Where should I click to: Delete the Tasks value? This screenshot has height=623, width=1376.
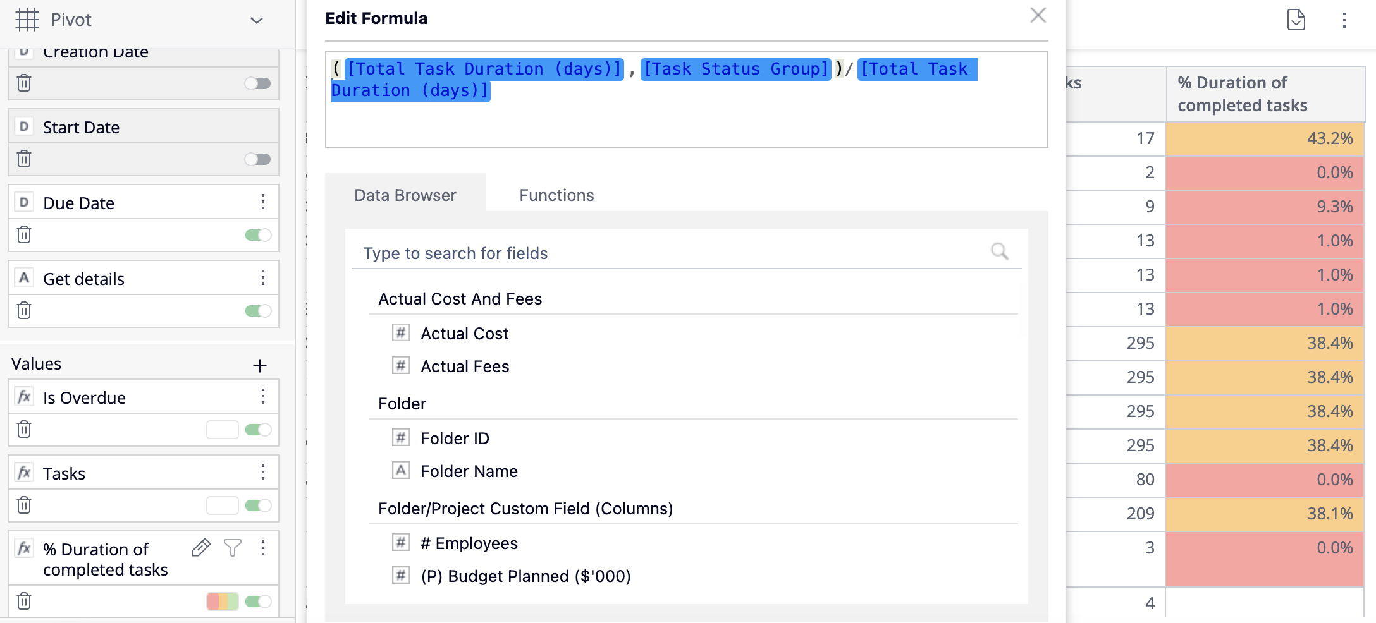pyautogui.click(x=24, y=505)
